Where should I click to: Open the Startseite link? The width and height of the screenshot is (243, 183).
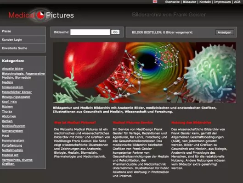point(172,2)
